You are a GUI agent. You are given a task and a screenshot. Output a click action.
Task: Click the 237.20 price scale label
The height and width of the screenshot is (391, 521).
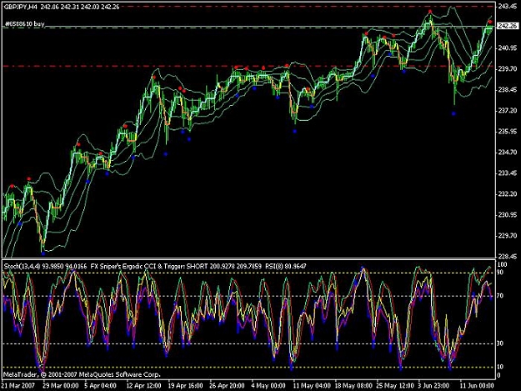click(508, 110)
